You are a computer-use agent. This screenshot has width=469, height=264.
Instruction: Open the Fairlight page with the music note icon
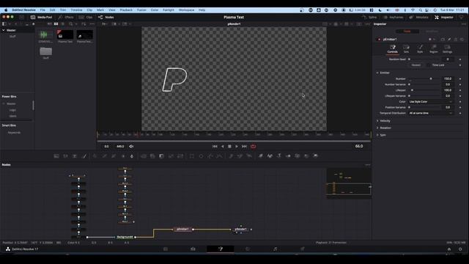pos(276,249)
